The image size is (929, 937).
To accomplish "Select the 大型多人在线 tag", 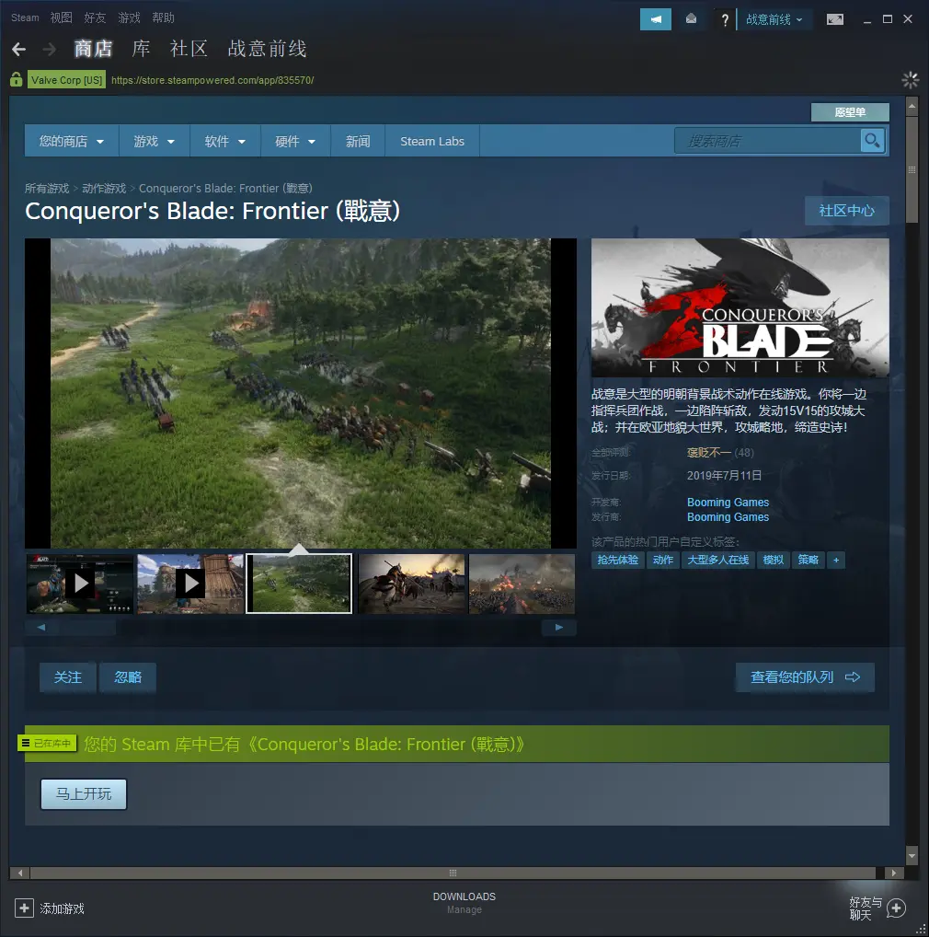I will click(x=717, y=560).
